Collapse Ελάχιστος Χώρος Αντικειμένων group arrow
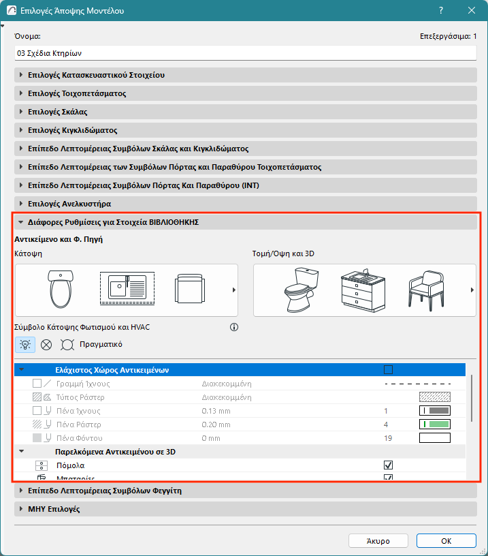Image resolution: width=488 pixels, height=556 pixels. click(21, 369)
